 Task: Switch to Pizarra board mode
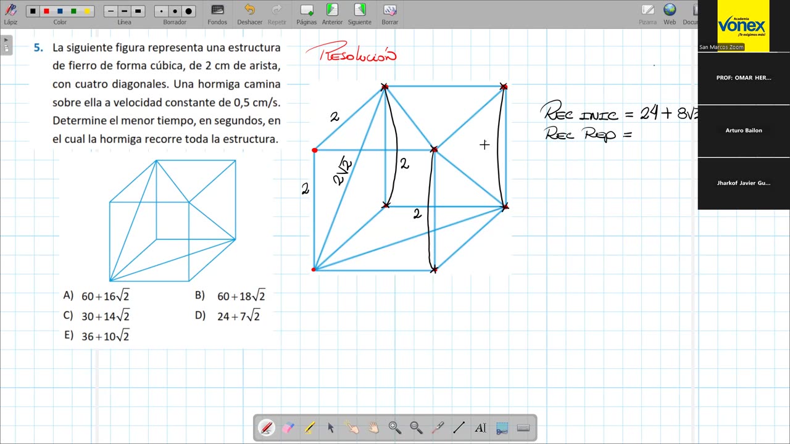647,14
